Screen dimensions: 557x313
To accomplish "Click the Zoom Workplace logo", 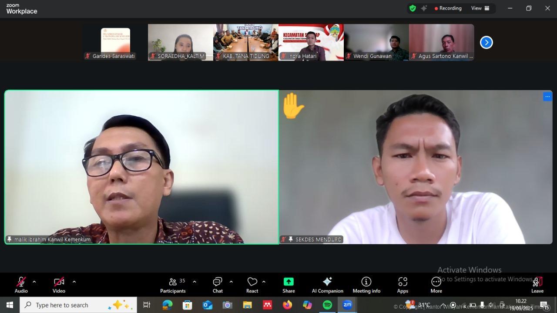I will pos(22,9).
